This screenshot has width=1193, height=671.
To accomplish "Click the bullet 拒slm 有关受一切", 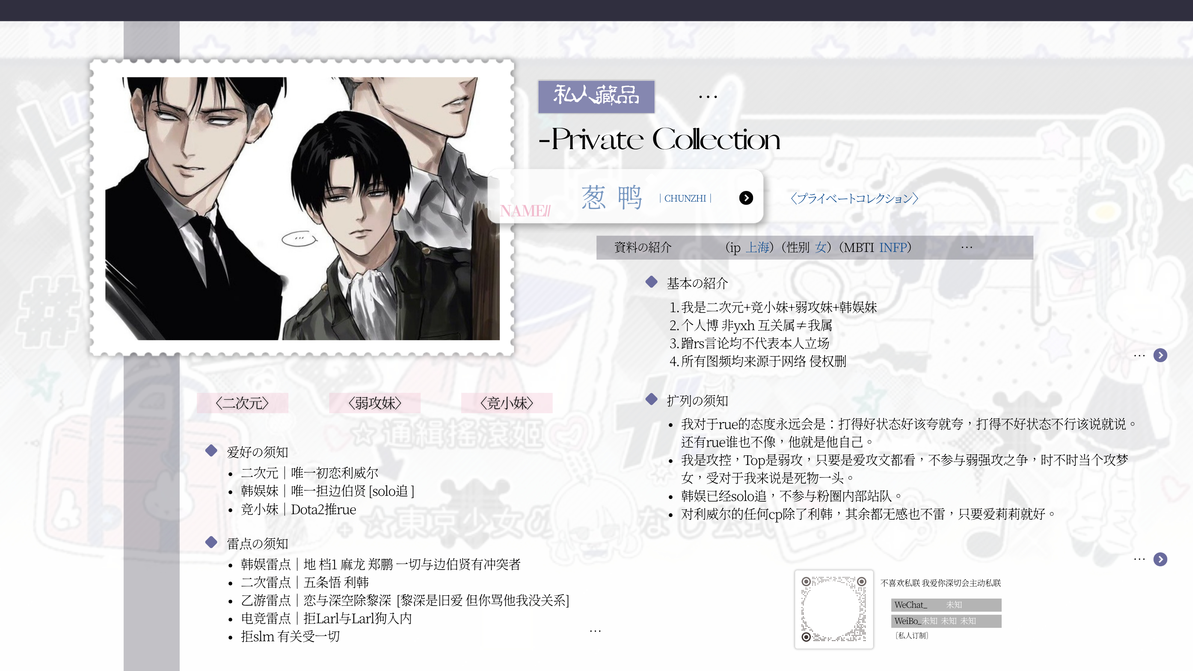I will tap(291, 636).
